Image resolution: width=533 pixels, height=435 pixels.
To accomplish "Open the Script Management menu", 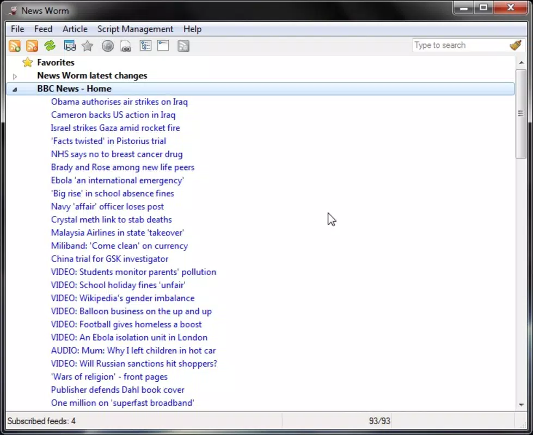I will (x=135, y=29).
